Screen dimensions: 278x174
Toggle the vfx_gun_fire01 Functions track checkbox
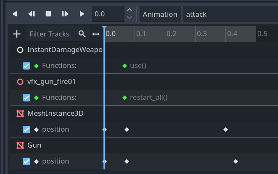(x=26, y=98)
